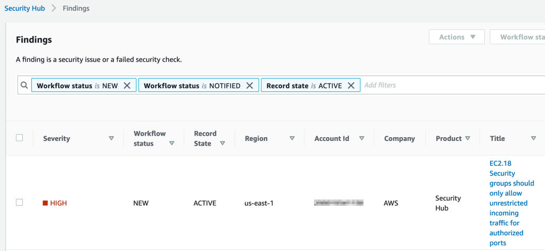Sort by Severity column arrow

pos(111,138)
